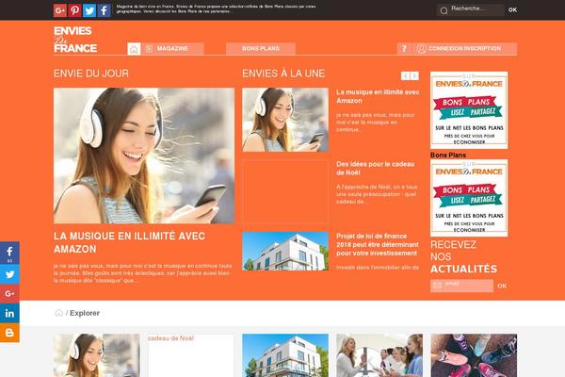Viewport: 565px width, 377px height.
Task: Open the white building article thumbnail
Action: (x=285, y=251)
